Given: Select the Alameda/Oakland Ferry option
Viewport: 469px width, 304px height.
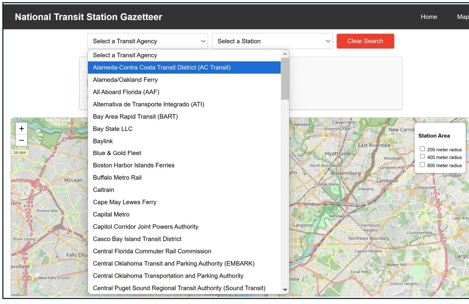Looking at the screenshot, I should coord(125,80).
